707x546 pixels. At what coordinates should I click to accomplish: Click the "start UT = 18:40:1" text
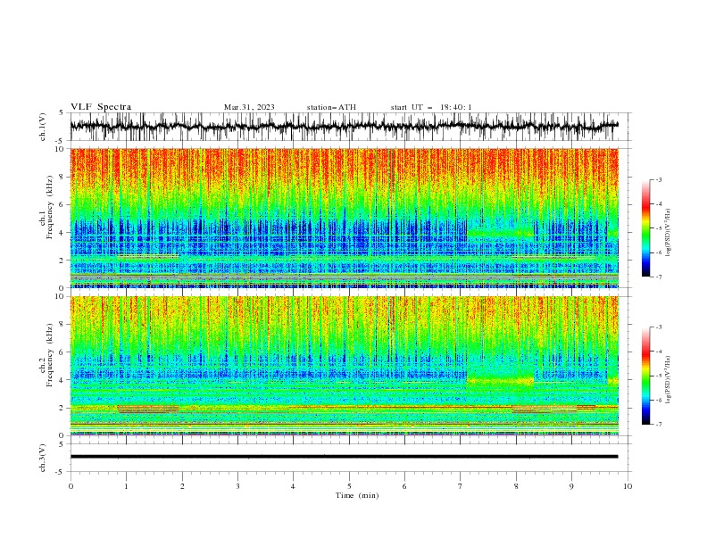[x=431, y=107]
